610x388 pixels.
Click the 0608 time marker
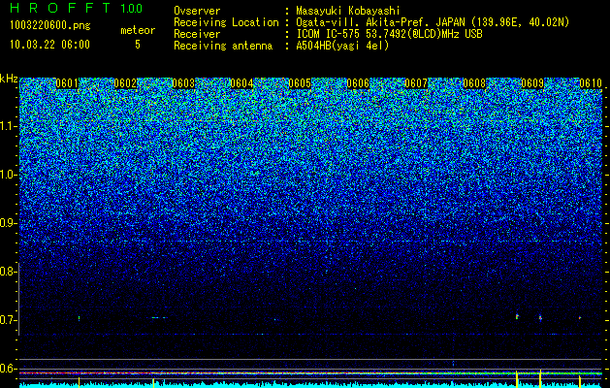474,83
